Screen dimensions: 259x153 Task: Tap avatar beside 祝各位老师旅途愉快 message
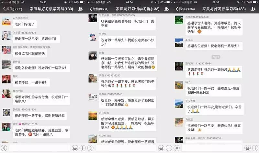click(6, 50)
